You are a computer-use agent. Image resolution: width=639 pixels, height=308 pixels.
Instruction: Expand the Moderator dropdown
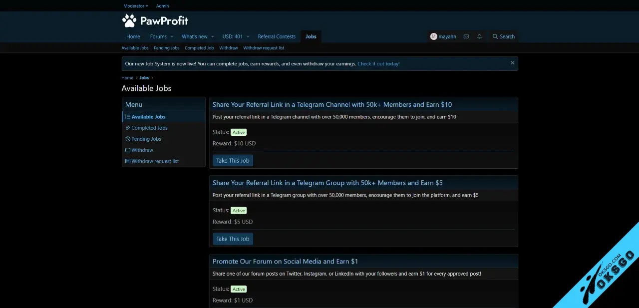136,6
